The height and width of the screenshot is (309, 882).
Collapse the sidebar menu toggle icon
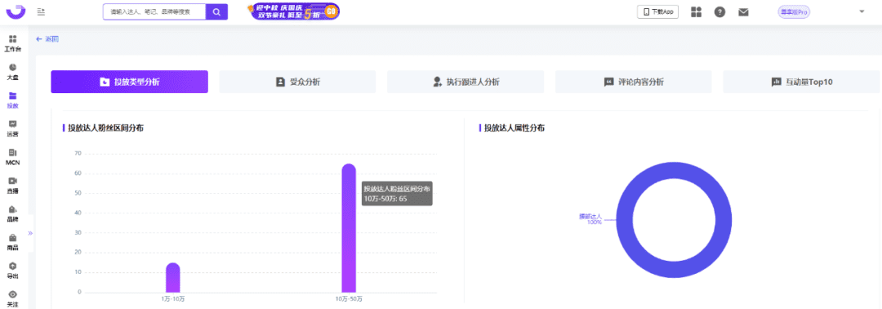[x=41, y=11]
